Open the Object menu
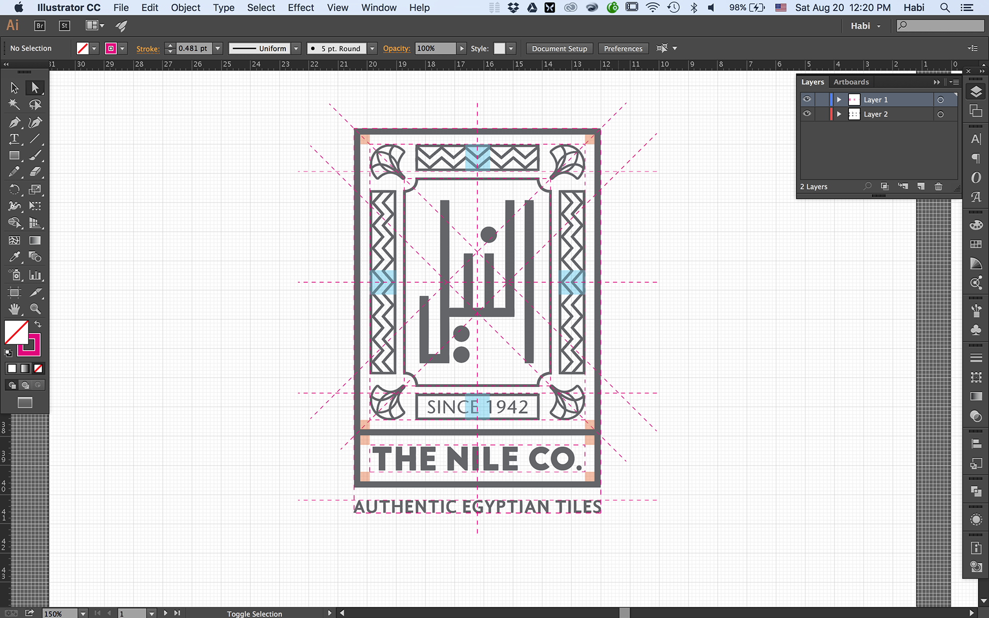 [185, 8]
